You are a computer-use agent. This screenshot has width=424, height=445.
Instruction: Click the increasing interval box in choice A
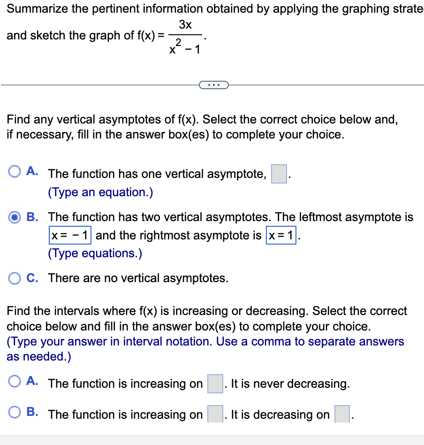214,384
